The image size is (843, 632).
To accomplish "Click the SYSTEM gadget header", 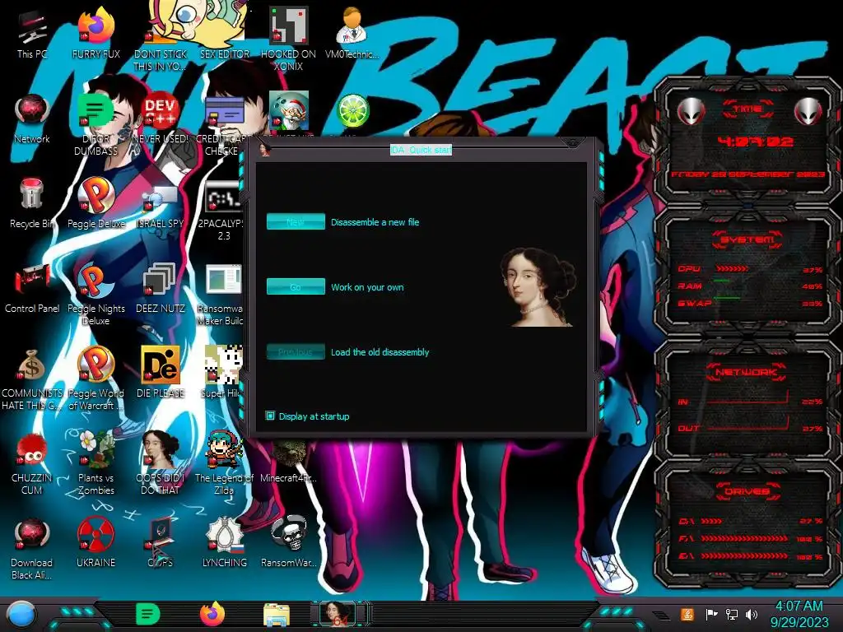I will (748, 239).
